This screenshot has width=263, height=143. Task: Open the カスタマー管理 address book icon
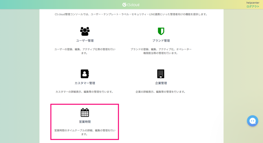tap(85, 74)
